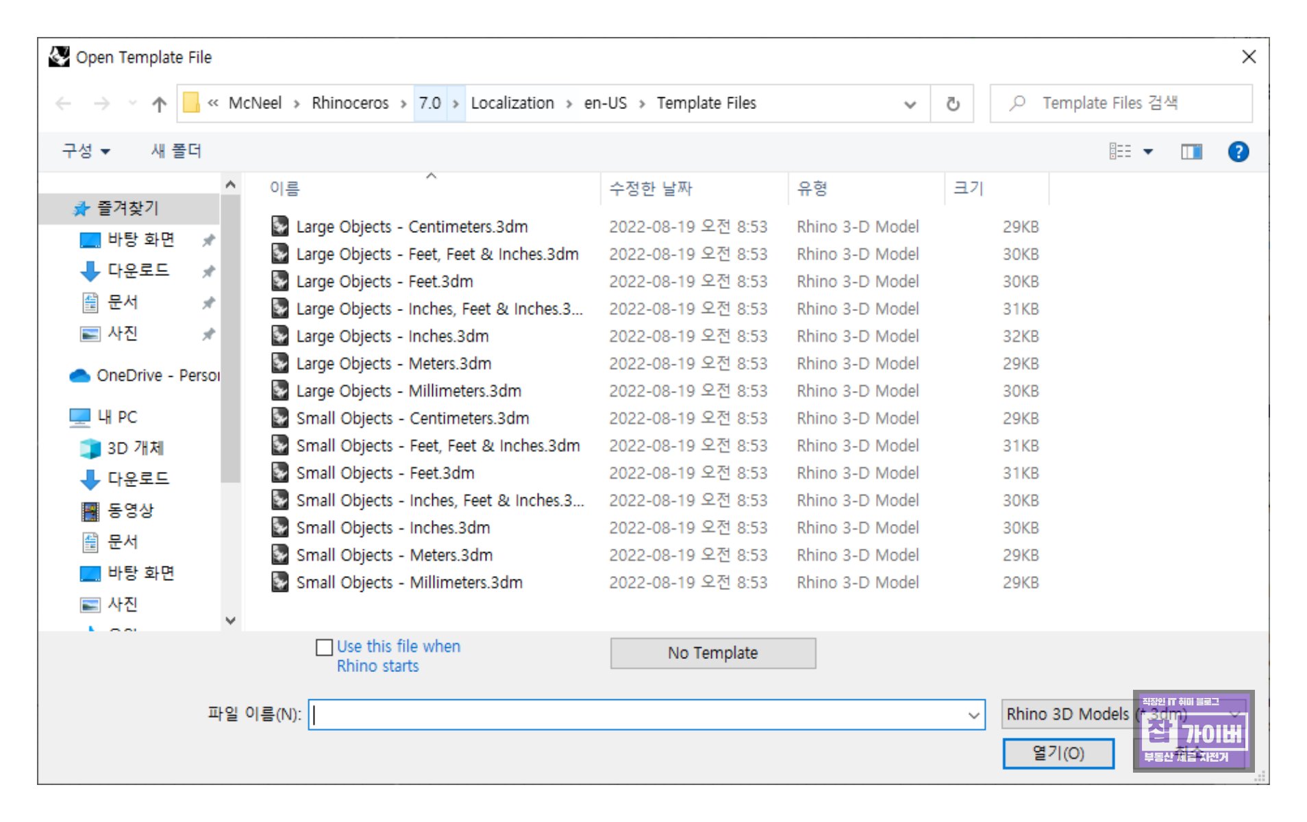Click the 열기(O) open button
1307x822 pixels.
coord(1058,754)
